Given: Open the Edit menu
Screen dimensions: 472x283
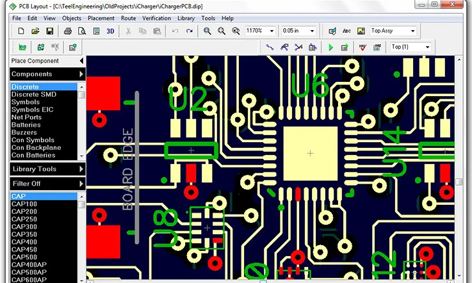Looking at the screenshot, I should tap(32, 18).
